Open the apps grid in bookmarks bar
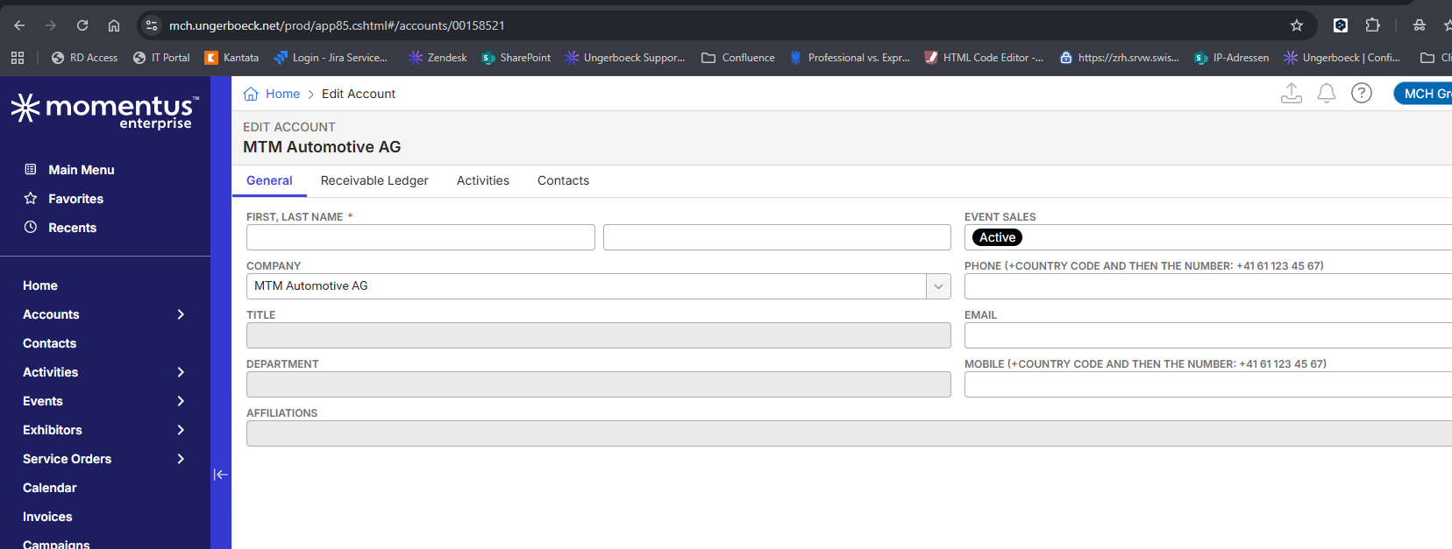 pos(18,58)
